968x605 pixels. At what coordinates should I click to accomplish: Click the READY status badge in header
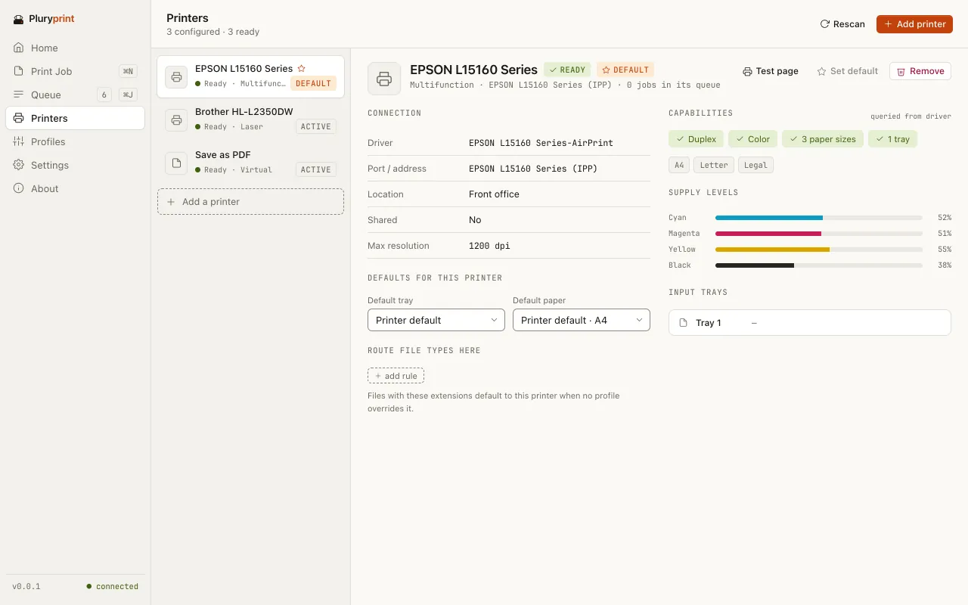[x=567, y=70]
